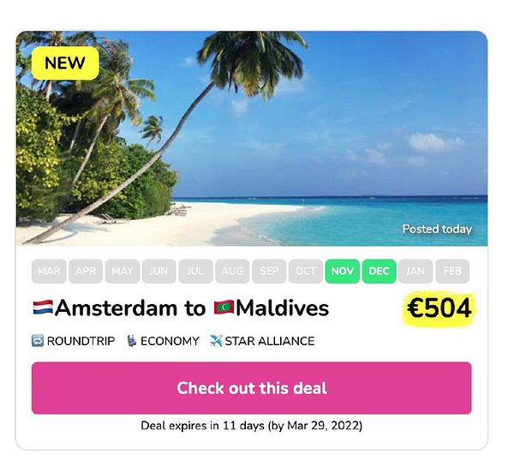This screenshot has width=514, height=472.
Task: Click the Amsterdam to Maldives title
Action: click(x=180, y=308)
